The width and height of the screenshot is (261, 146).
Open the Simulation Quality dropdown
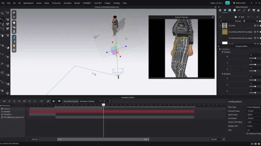click(x=90, y=101)
